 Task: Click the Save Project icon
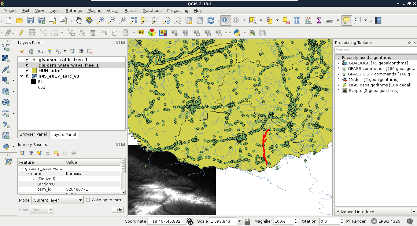point(31,20)
